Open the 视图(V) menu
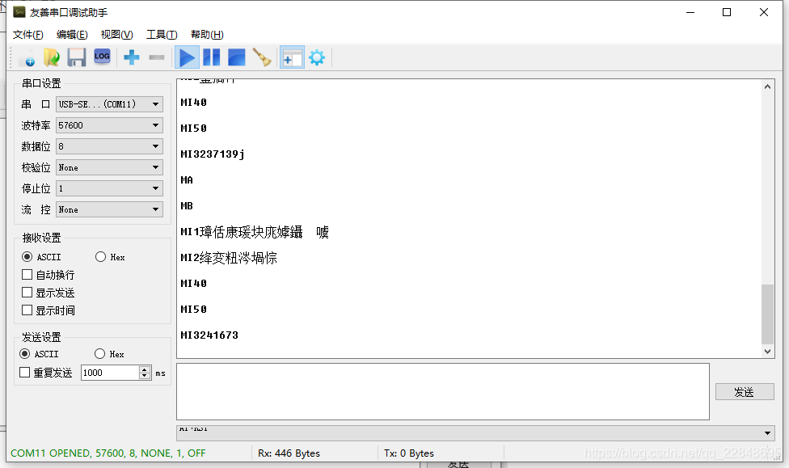Screen dimensions: 789x468 116,34
